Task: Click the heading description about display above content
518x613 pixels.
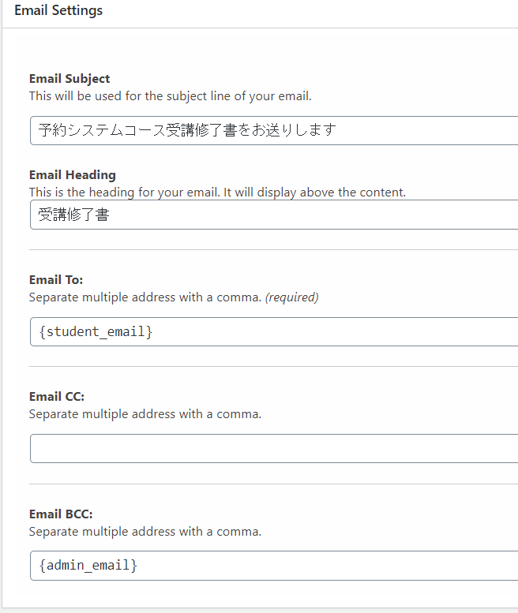Action: click(217, 192)
